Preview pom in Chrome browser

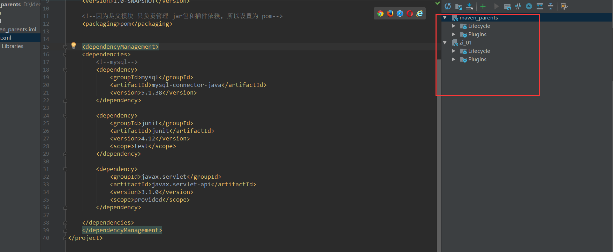(x=380, y=14)
